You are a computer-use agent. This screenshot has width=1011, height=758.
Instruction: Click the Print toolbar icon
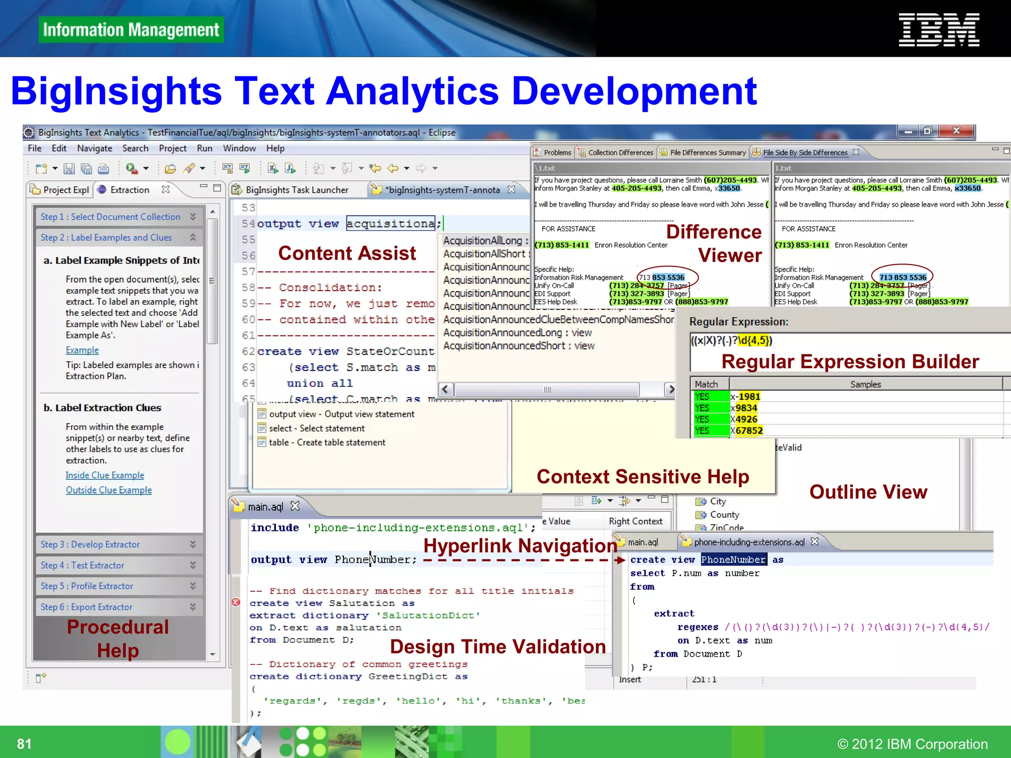click(103, 169)
